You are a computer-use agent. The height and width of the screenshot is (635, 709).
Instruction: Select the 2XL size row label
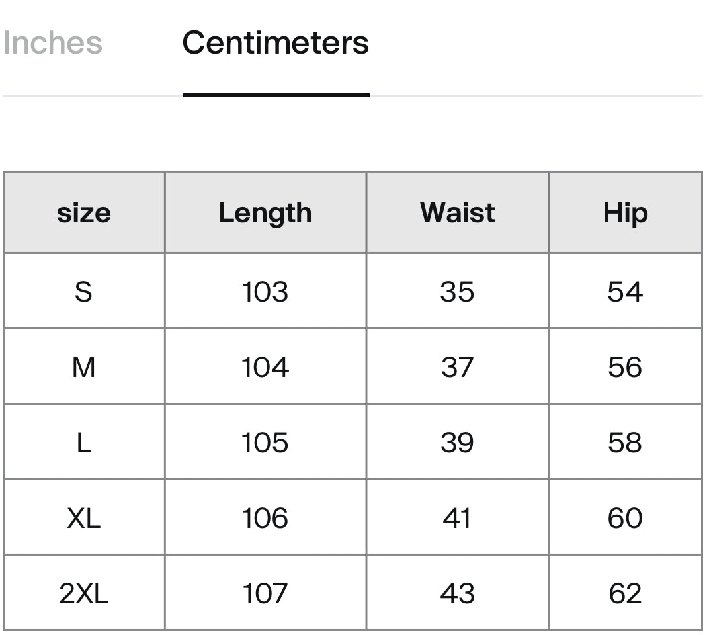pyautogui.click(x=83, y=593)
